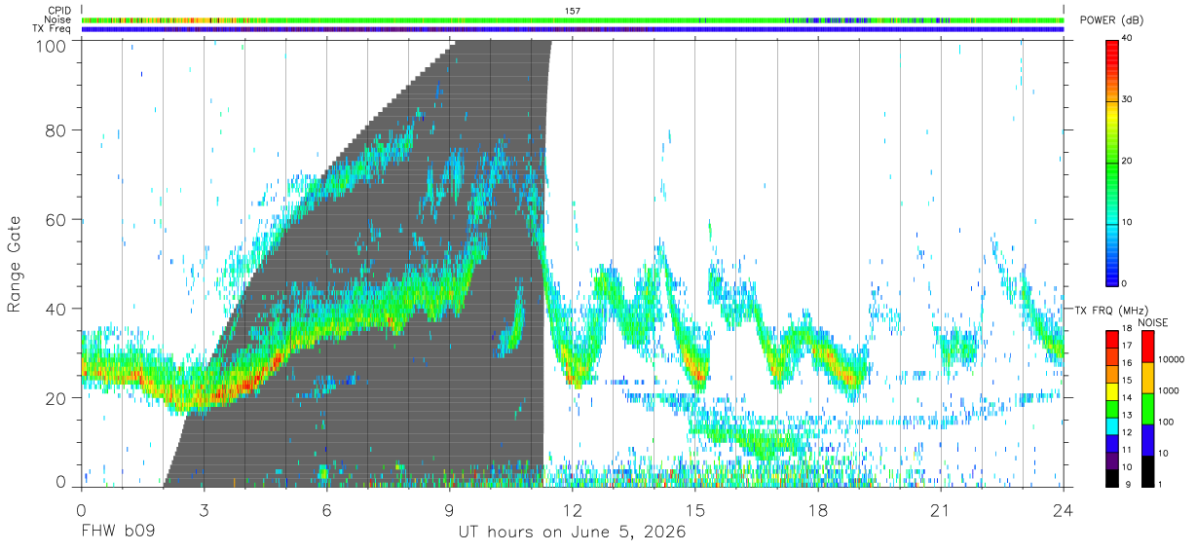This screenshot has height=552, width=1196.
Task: Click the POWER (dB) color bar
Action: [x=1112, y=162]
